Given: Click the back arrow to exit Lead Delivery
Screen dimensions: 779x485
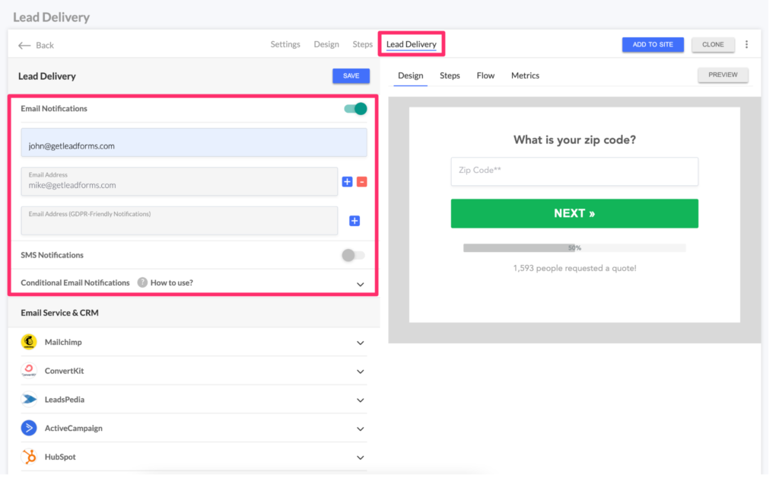Looking at the screenshot, I should (x=24, y=44).
